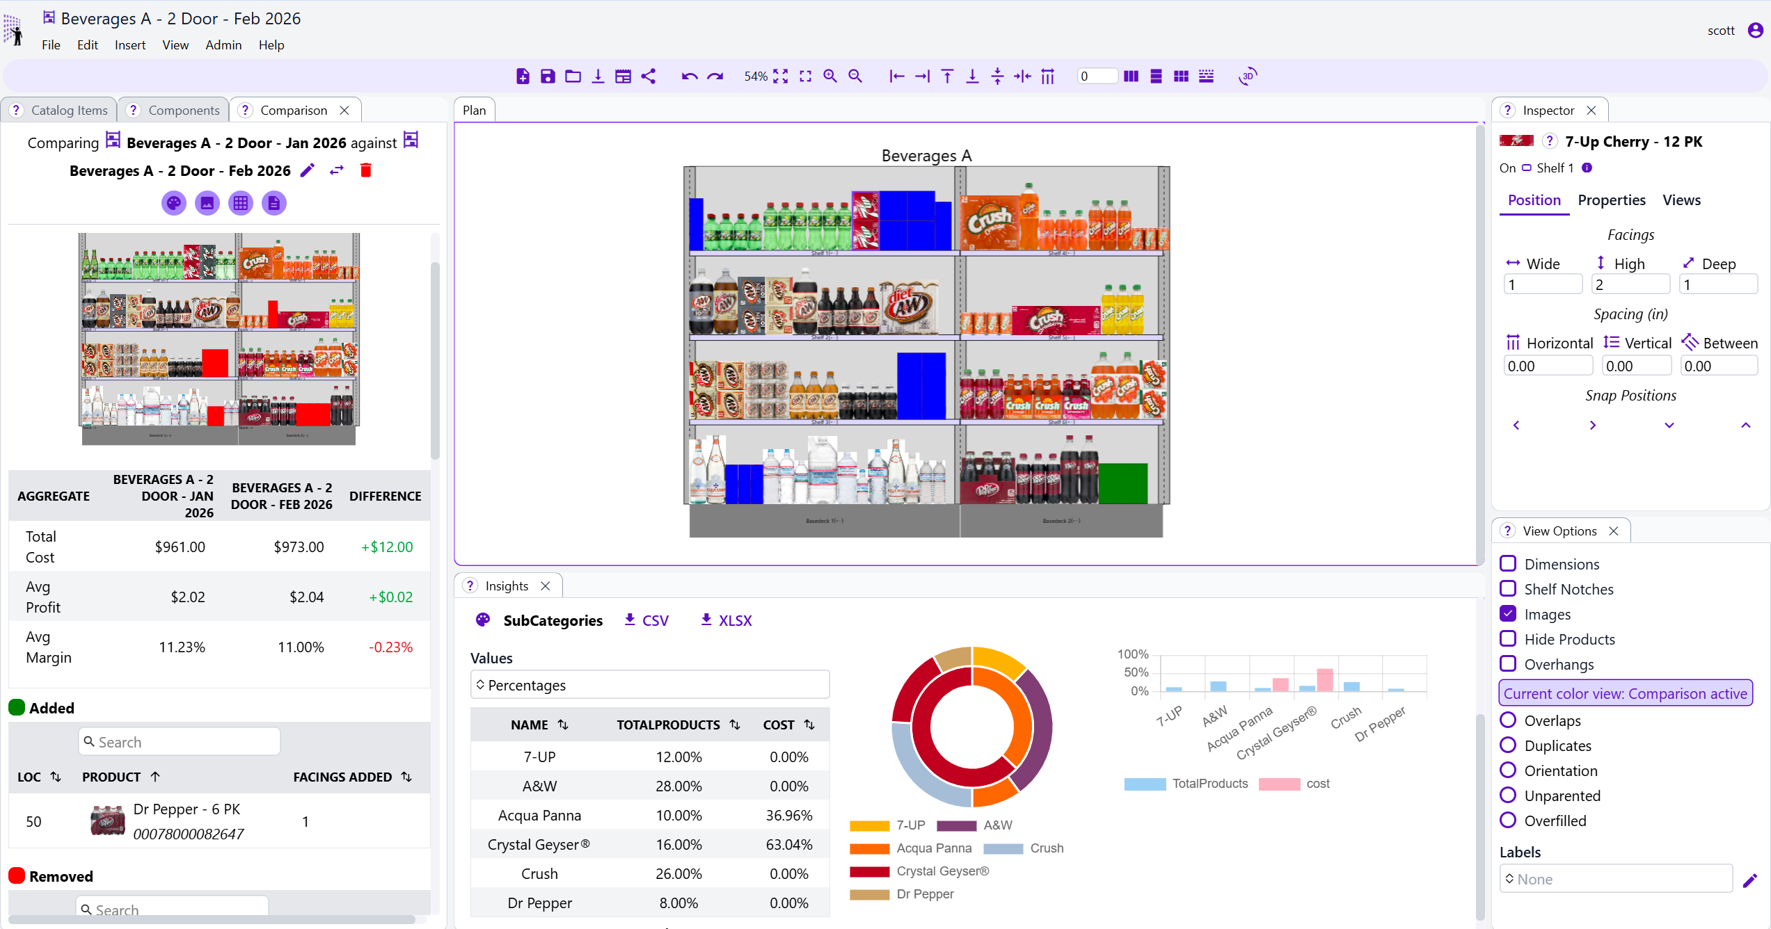
Task: Delete the comparison via trash icon
Action: pyautogui.click(x=365, y=170)
